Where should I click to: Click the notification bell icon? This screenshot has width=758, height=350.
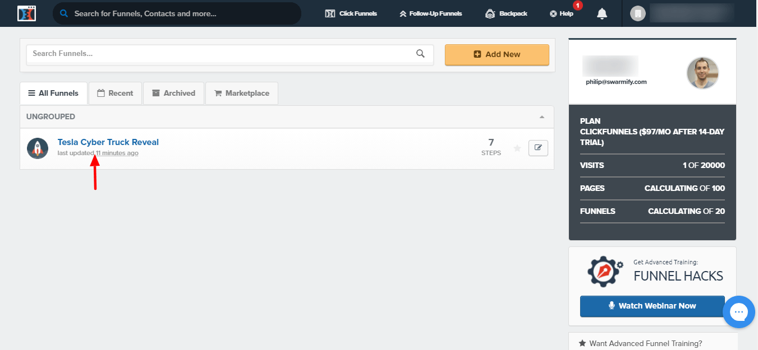(x=602, y=14)
